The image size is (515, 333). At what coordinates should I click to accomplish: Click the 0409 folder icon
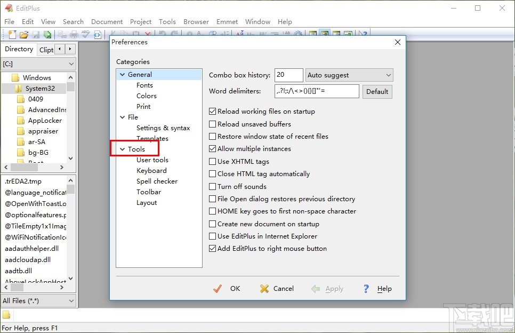[x=20, y=99]
